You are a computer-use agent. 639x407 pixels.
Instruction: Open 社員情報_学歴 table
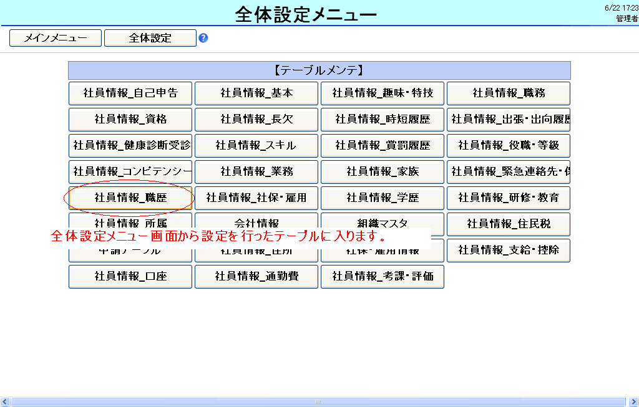tap(383, 198)
